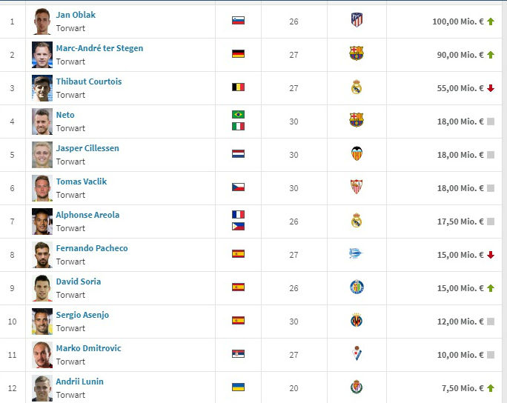Click the Sevilla crest in Vaclik's row

[x=357, y=187]
